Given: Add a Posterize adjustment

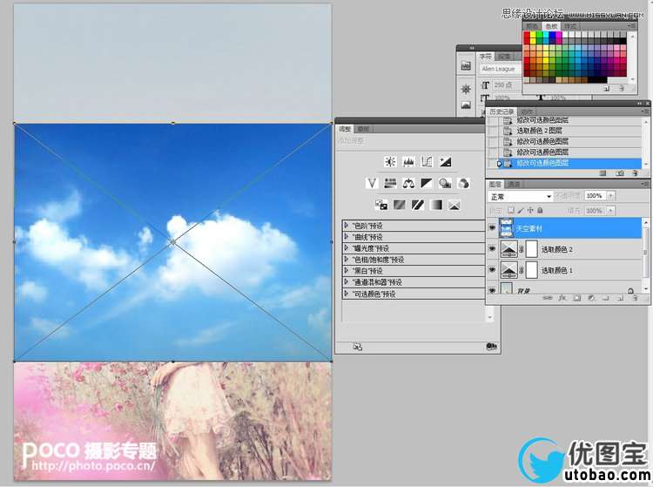Looking at the screenshot, I should pyautogui.click(x=400, y=205).
